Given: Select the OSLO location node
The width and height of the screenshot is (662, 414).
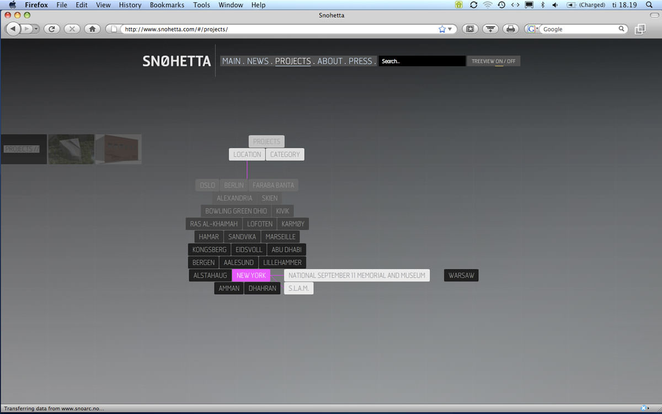Looking at the screenshot, I should pos(207,185).
